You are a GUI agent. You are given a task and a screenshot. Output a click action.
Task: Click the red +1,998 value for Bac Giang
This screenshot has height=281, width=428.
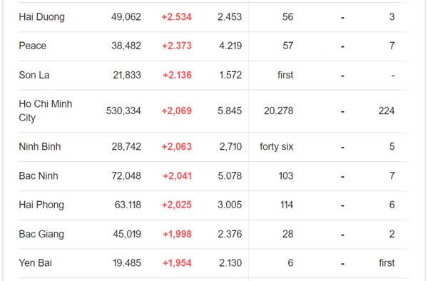click(x=177, y=234)
